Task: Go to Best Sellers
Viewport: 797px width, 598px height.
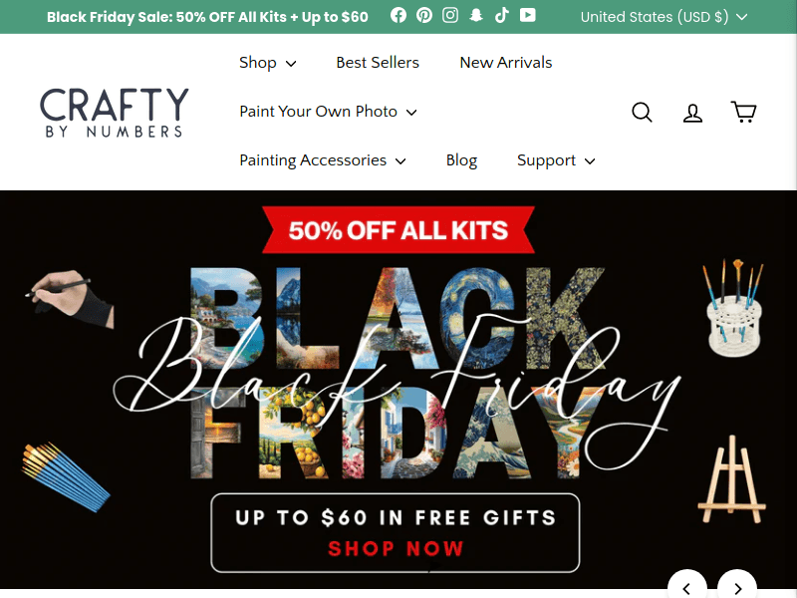Action: (x=378, y=63)
